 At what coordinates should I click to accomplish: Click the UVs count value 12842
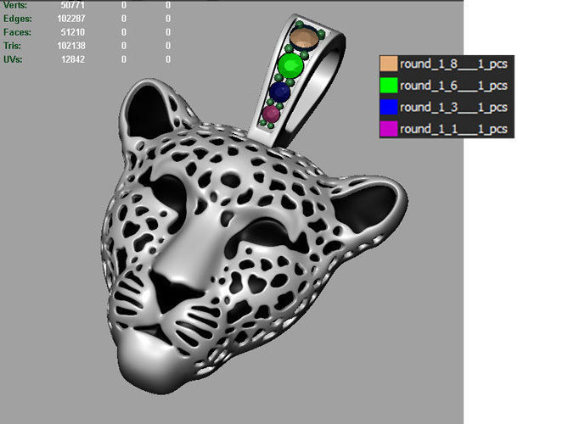(72, 59)
